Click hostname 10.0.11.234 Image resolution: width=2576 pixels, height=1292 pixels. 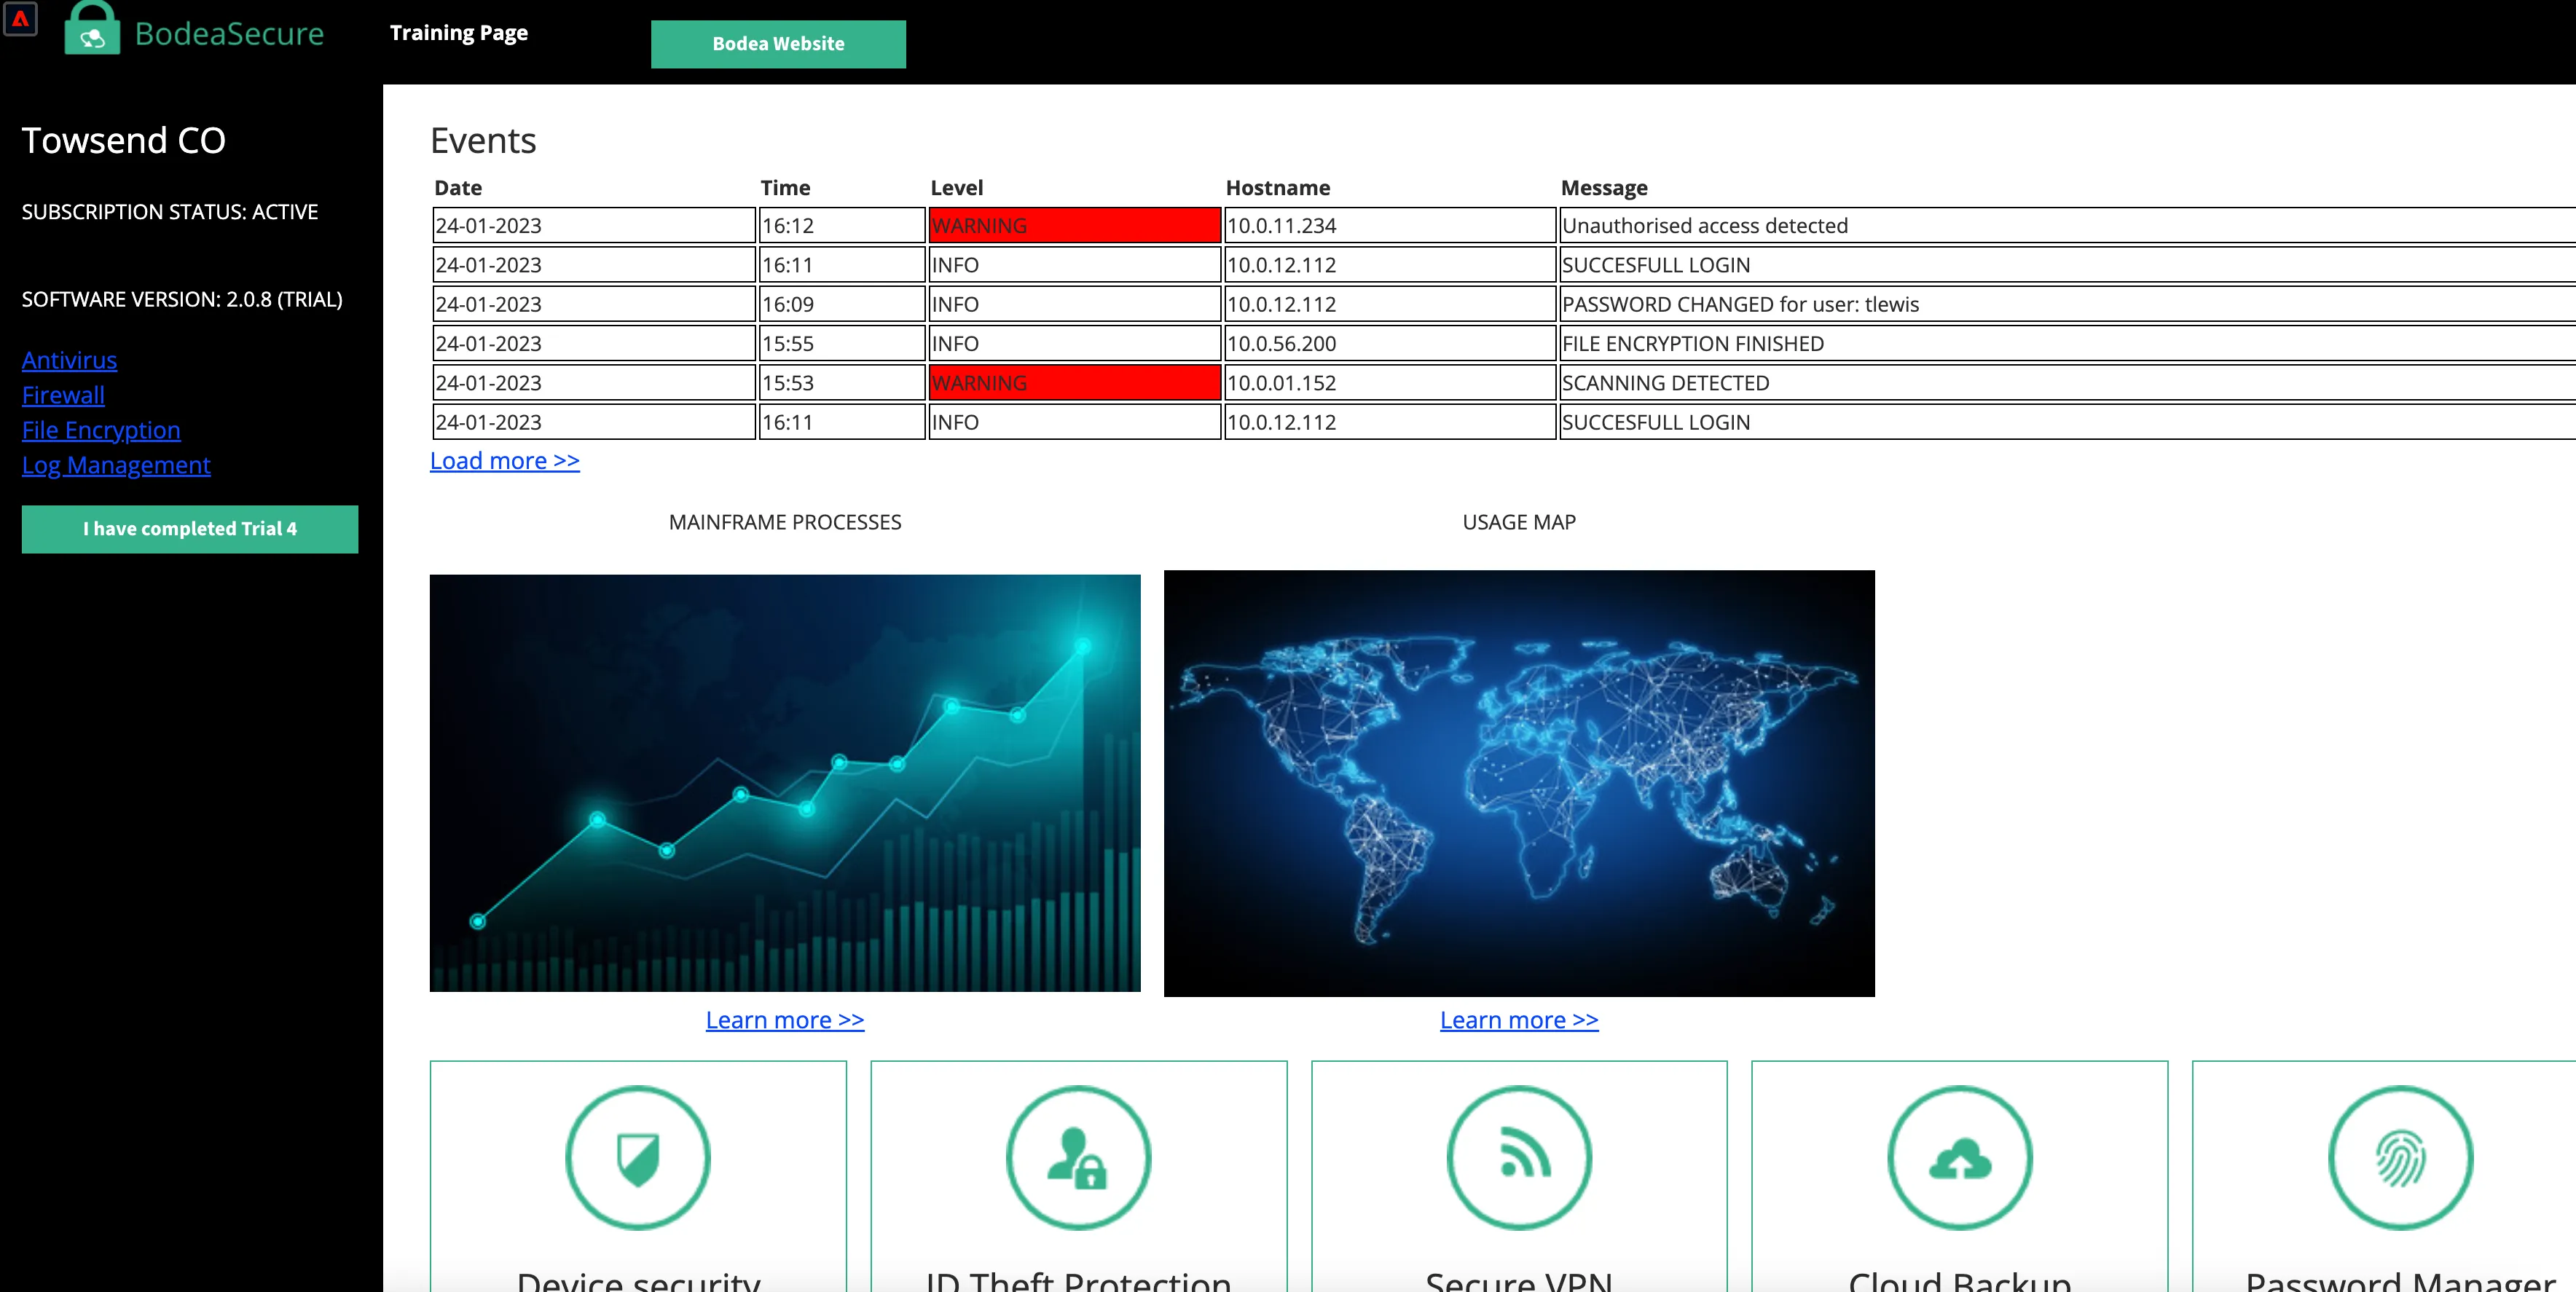coord(1282,226)
